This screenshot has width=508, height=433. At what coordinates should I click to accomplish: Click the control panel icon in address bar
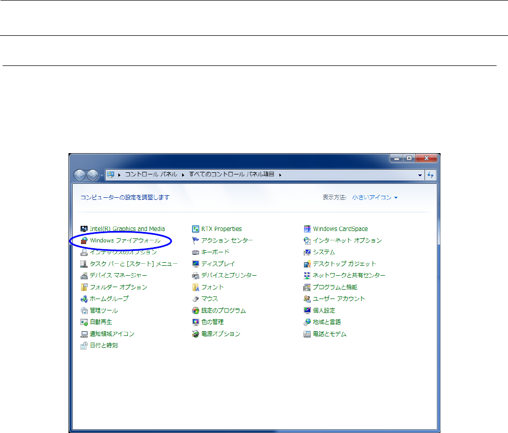coord(111,174)
